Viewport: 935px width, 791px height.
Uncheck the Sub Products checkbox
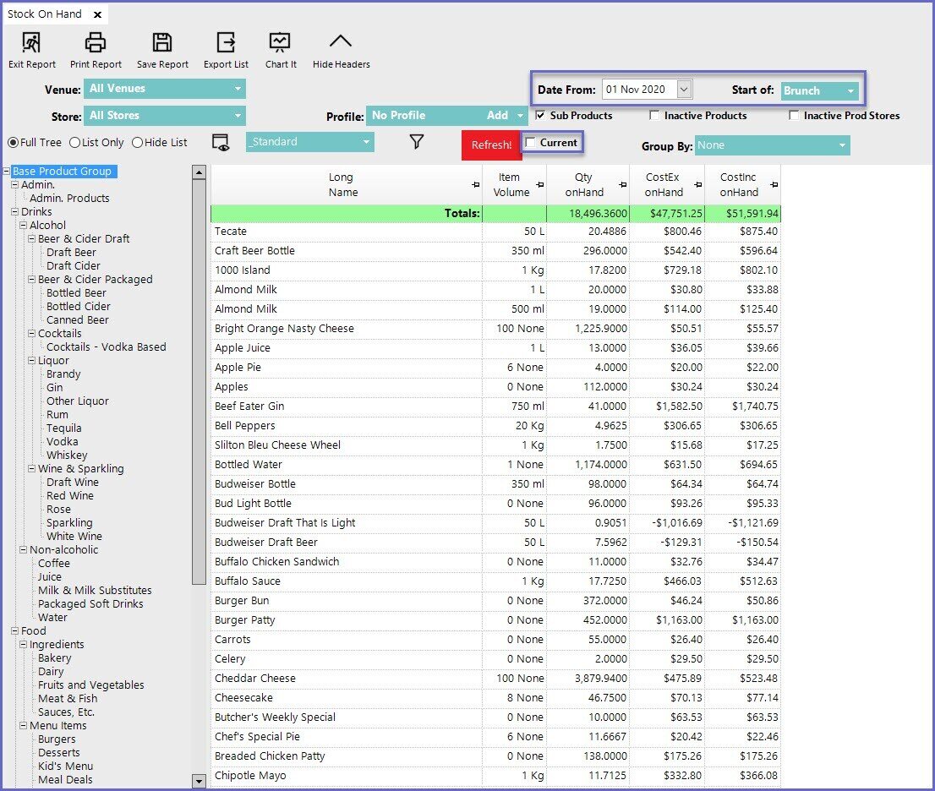point(540,116)
